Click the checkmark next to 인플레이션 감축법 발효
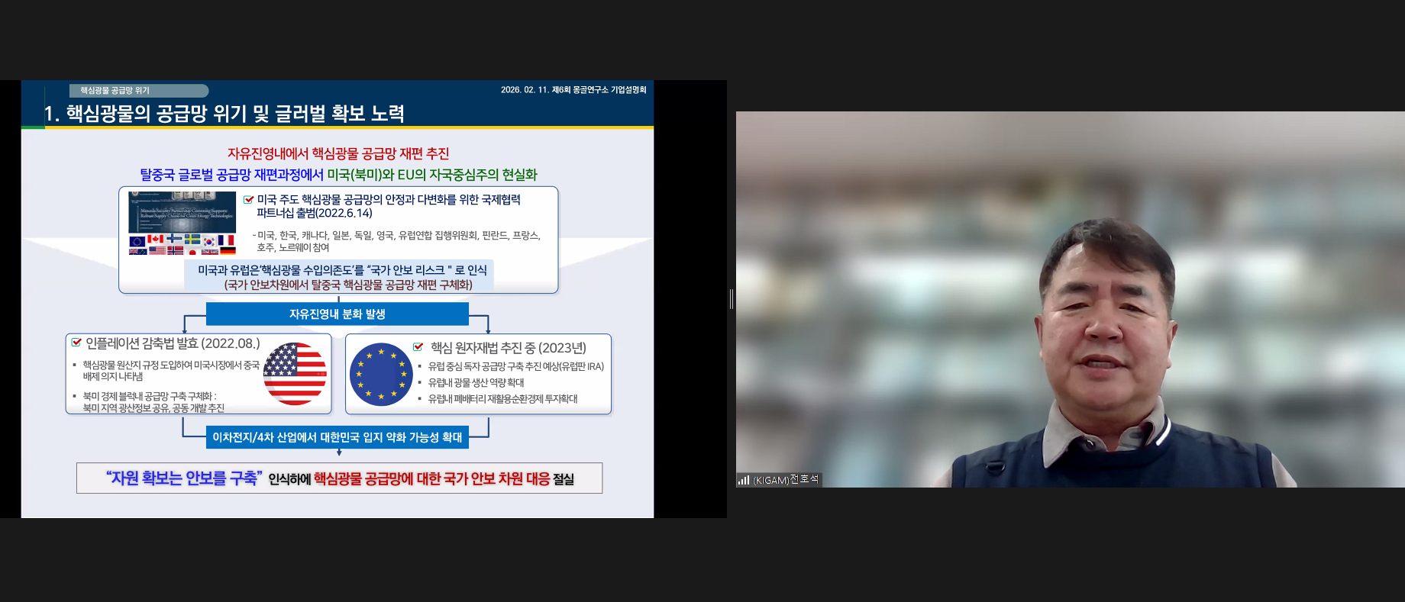This screenshot has width=1405, height=602. (76, 343)
